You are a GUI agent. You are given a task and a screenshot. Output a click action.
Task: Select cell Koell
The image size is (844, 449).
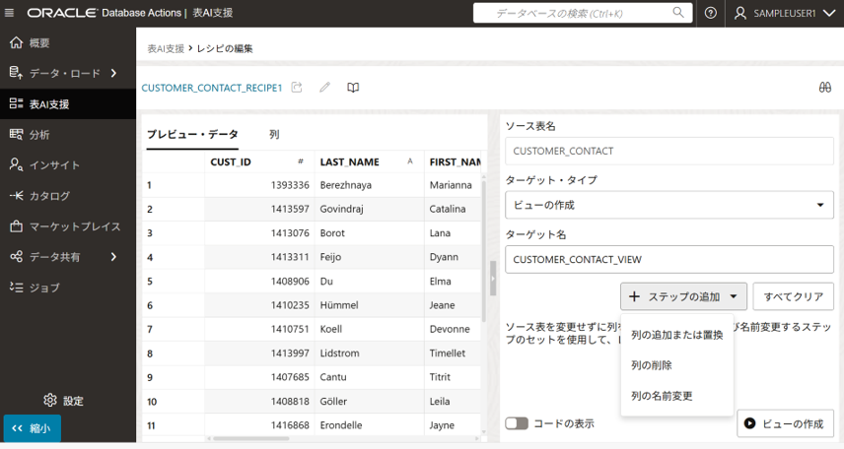pyautogui.click(x=369, y=329)
